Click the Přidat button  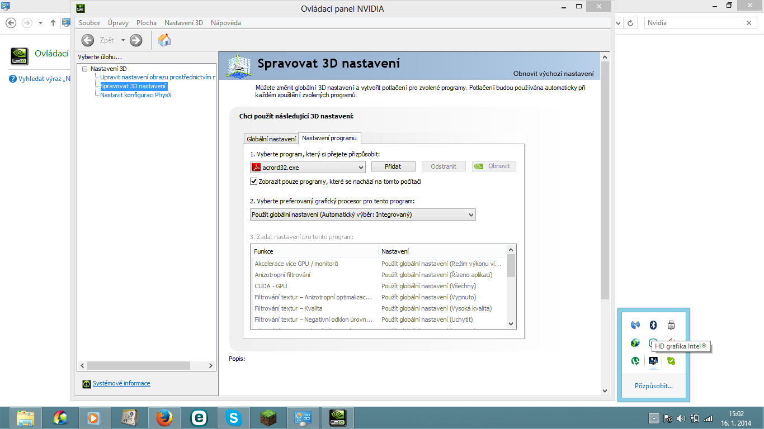pos(393,166)
